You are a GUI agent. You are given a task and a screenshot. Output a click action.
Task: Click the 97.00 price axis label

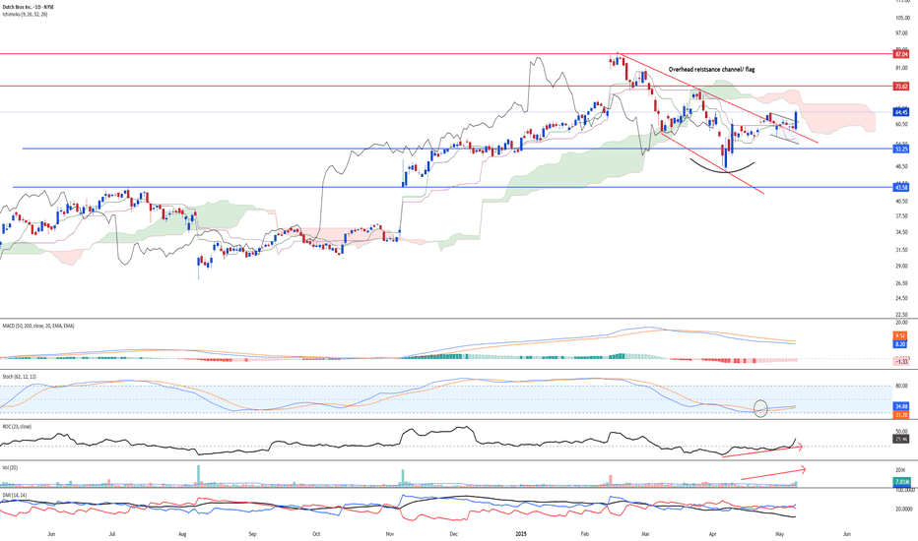point(902,33)
